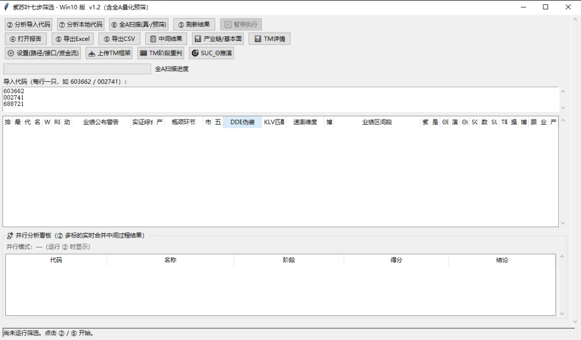Click the 暂停执行 pause button
581x340 pixels.
[241, 24]
